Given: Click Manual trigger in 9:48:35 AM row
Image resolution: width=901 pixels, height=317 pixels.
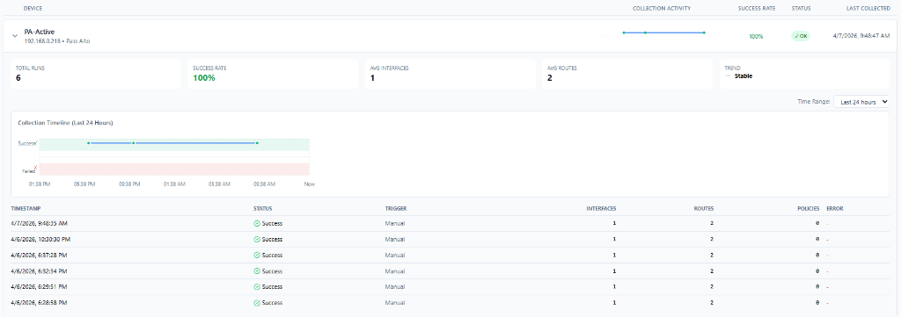Looking at the screenshot, I should (x=395, y=224).
